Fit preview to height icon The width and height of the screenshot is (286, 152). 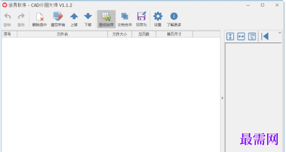pyautogui.click(x=230, y=37)
